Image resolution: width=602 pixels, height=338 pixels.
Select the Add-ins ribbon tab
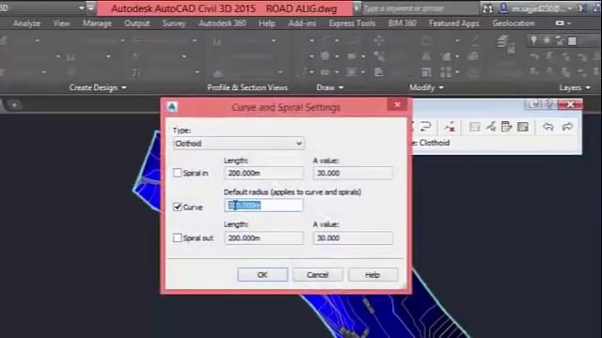tap(302, 23)
